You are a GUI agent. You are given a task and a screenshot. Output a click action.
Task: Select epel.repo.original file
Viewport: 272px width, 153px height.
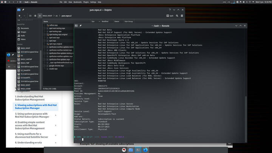point(56,44)
